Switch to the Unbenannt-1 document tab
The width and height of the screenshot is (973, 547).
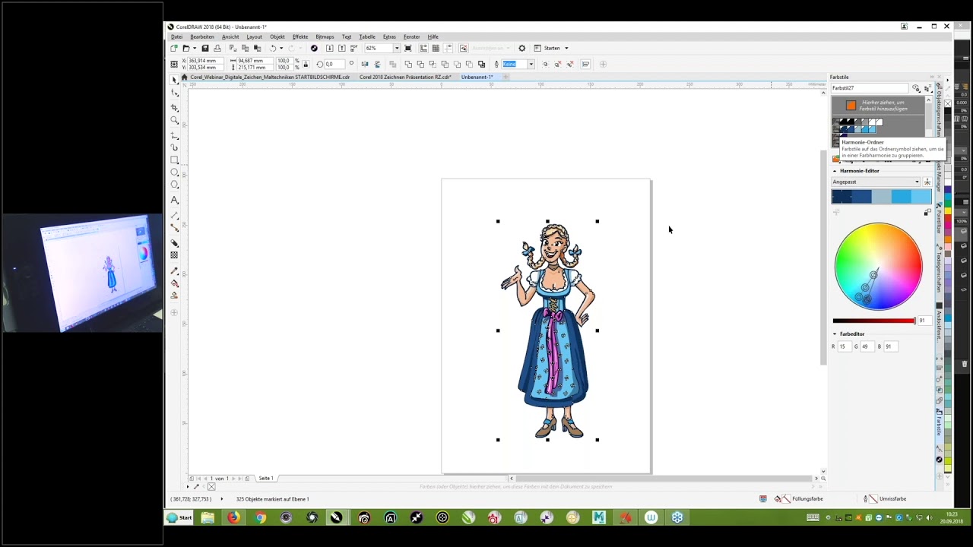point(477,77)
